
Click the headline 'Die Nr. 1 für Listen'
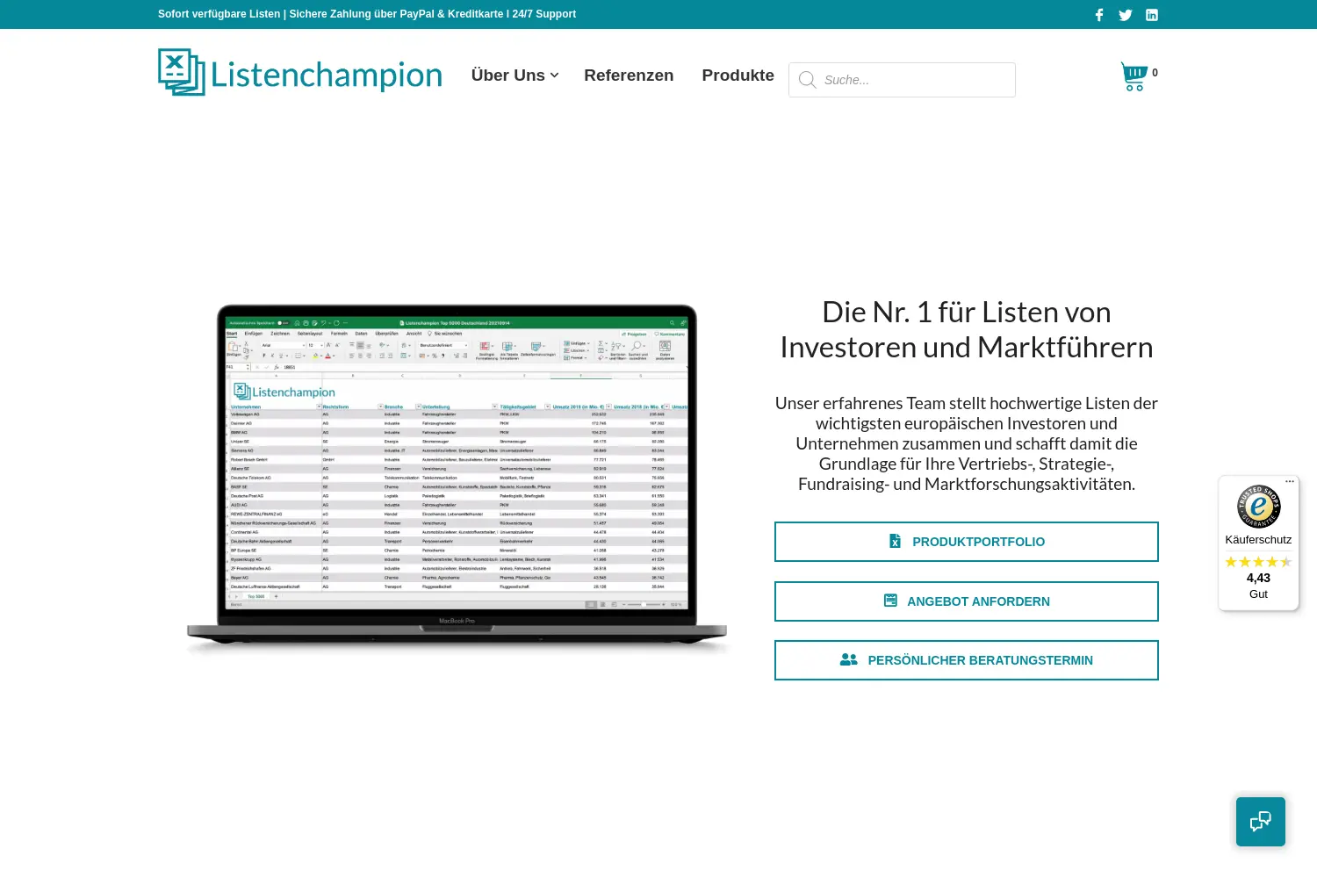pyautogui.click(x=967, y=330)
